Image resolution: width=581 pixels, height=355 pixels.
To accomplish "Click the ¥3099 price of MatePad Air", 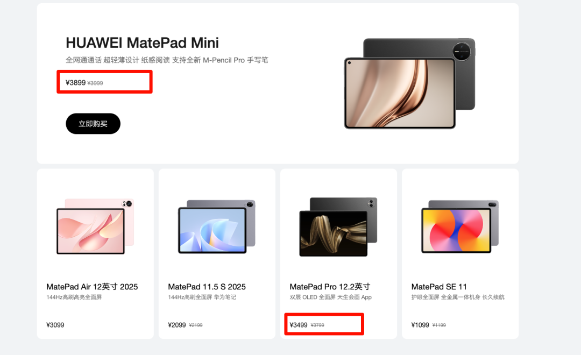I will tap(55, 325).
